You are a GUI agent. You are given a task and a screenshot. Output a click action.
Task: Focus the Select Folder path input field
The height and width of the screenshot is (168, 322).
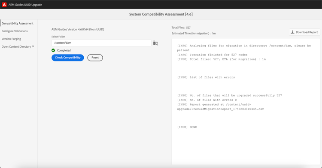(x=101, y=43)
